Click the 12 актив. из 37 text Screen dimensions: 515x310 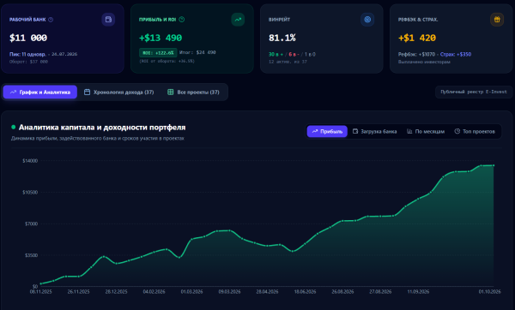point(288,62)
